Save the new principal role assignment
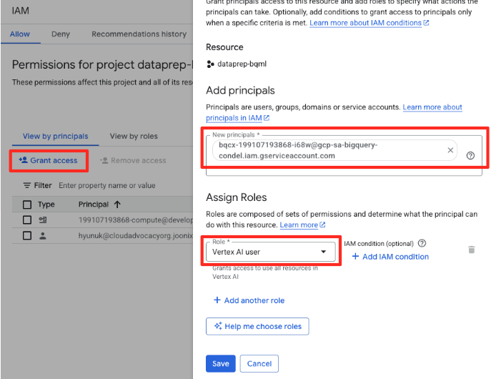496x379 pixels. (x=220, y=363)
